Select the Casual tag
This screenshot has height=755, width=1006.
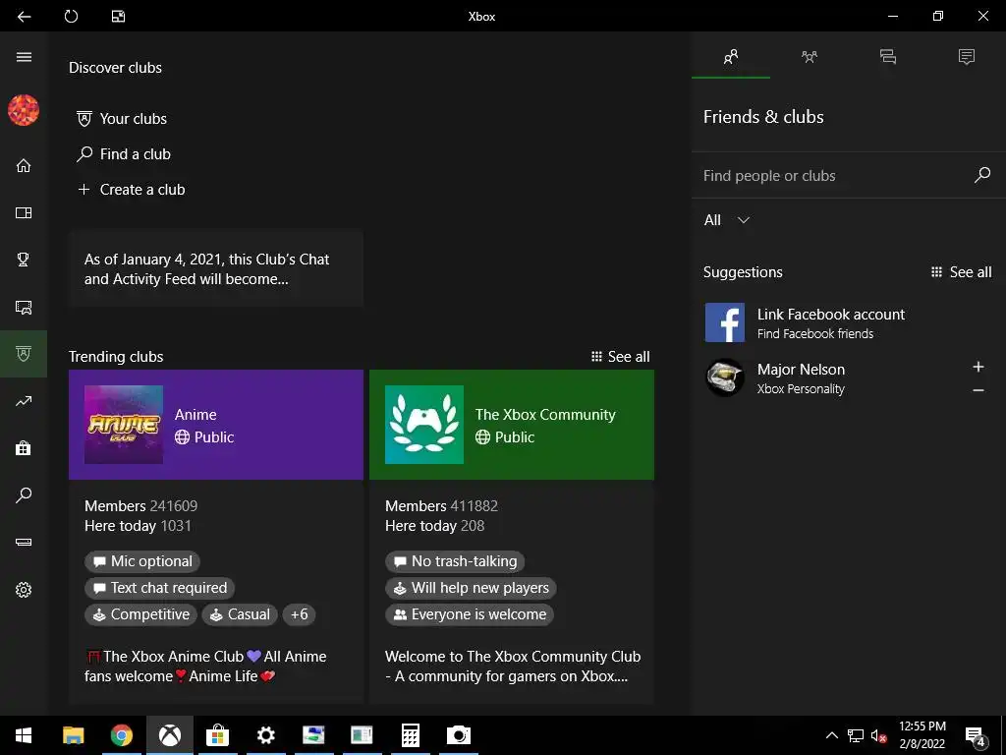240,614
